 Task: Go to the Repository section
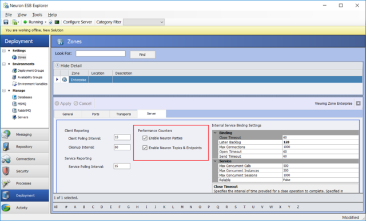coord(25,146)
